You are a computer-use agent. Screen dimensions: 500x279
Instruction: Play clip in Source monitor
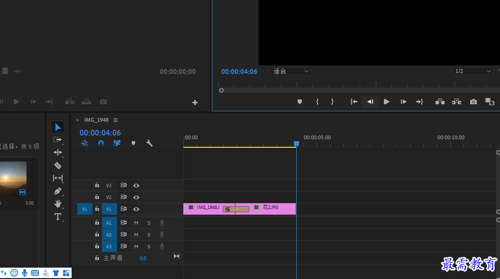coord(17,102)
